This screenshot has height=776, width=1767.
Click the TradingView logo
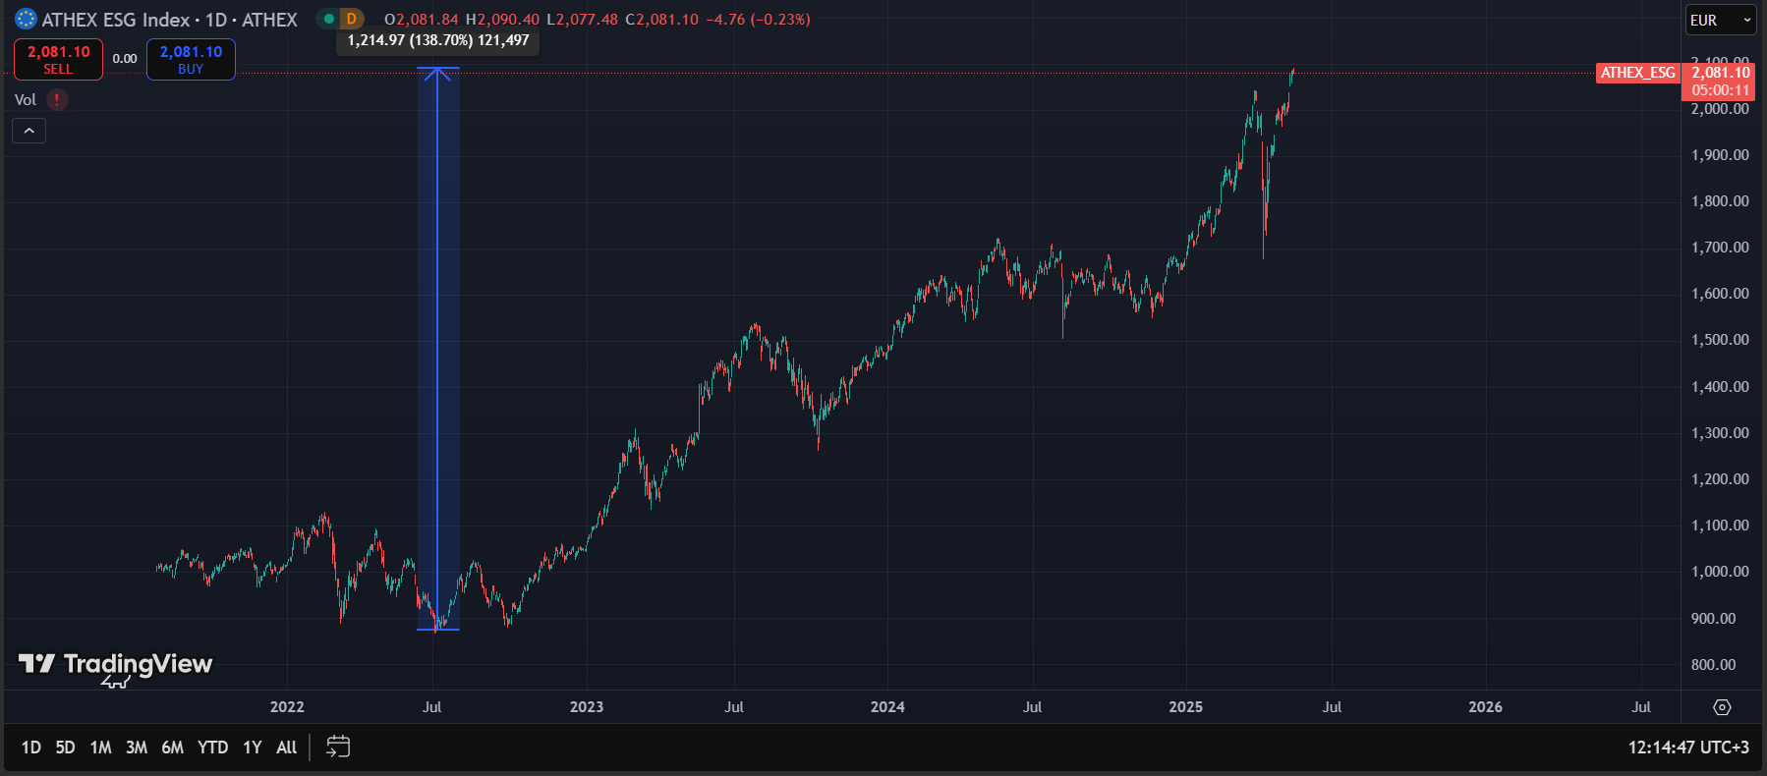115,665
